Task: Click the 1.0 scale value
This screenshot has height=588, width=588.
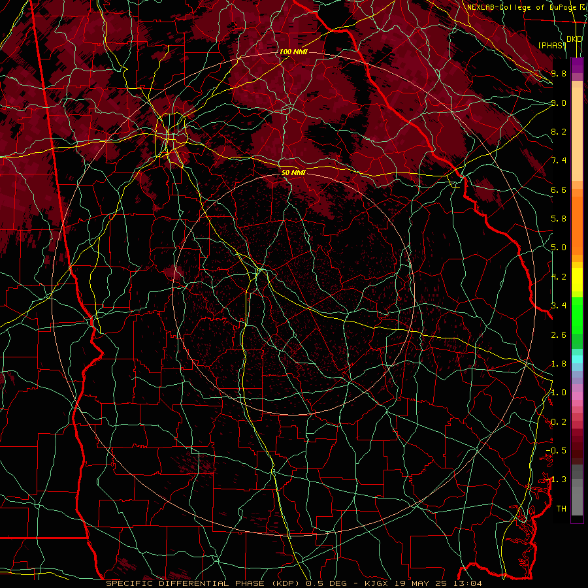Action: (x=559, y=393)
